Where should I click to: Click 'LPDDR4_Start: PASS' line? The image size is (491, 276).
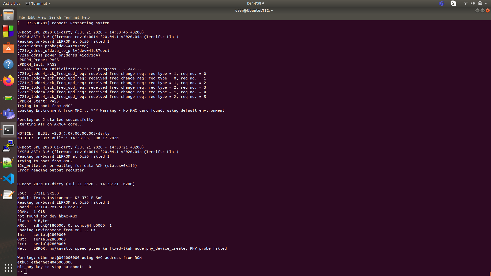[x=38, y=101]
